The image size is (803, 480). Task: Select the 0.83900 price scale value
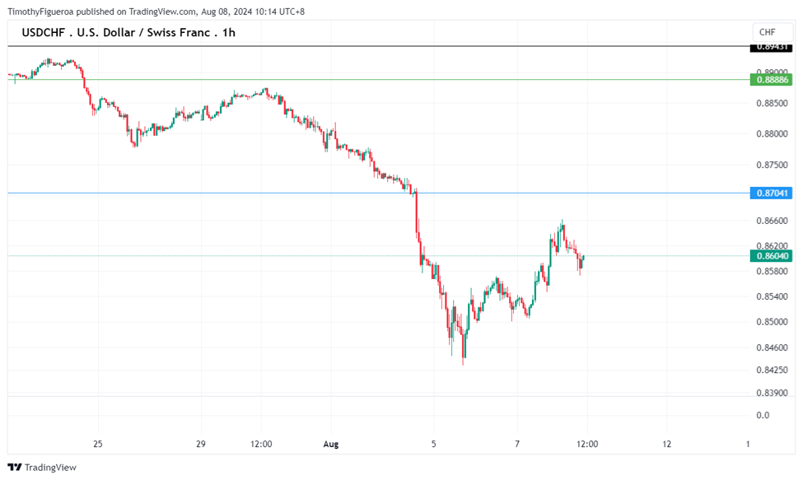[x=773, y=393]
